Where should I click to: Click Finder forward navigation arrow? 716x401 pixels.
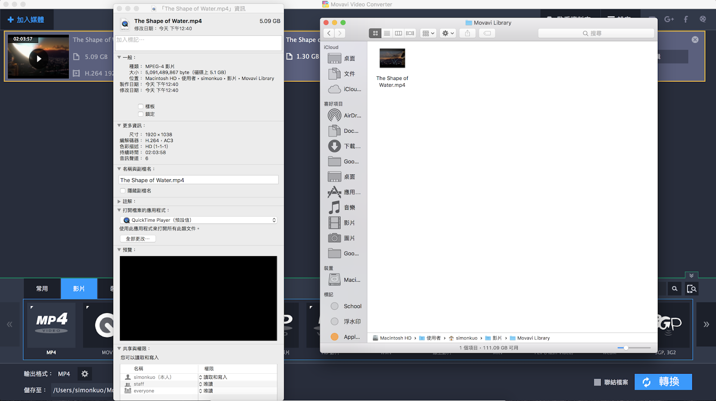point(340,33)
